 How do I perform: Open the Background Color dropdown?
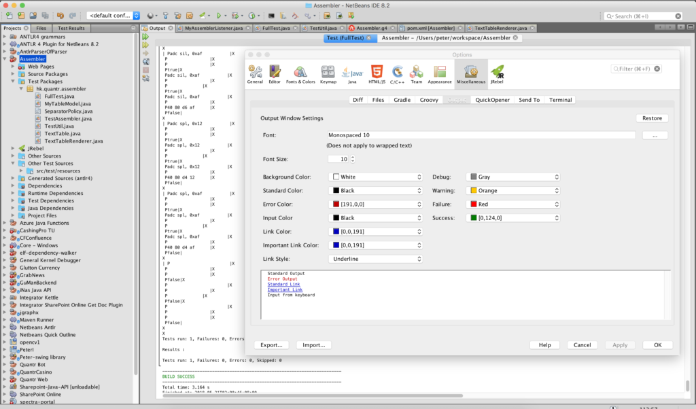tap(375, 177)
